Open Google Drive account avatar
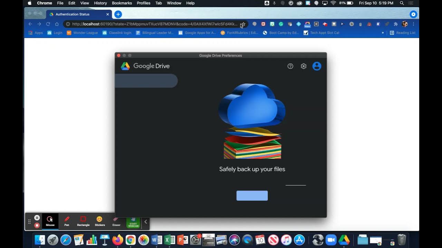Image resolution: width=442 pixels, height=248 pixels. [x=317, y=66]
